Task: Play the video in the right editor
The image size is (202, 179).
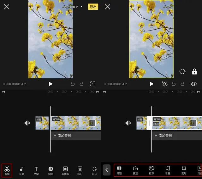Action: (151, 84)
